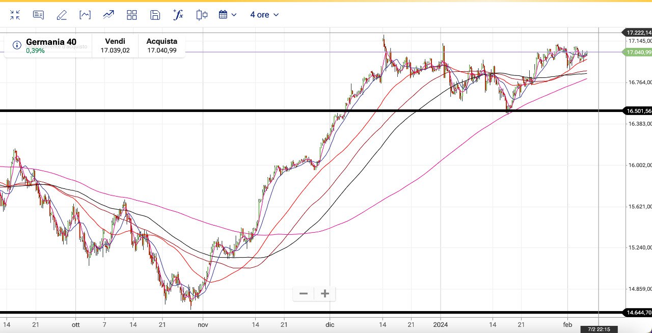The height and width of the screenshot is (333, 652).
Task: Click the 15.240,00 price axis value
Action: [x=640, y=248]
